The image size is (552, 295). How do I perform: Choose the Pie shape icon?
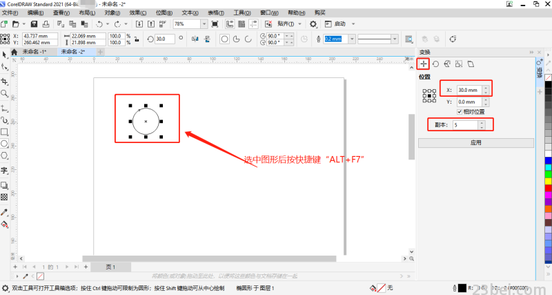tap(237, 39)
